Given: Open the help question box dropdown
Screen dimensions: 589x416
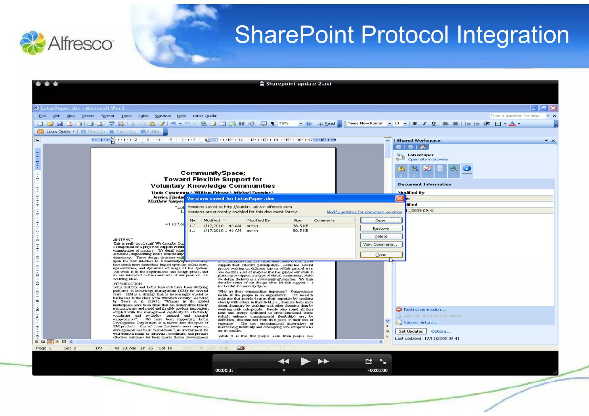Looking at the screenshot, I should 548,116.
